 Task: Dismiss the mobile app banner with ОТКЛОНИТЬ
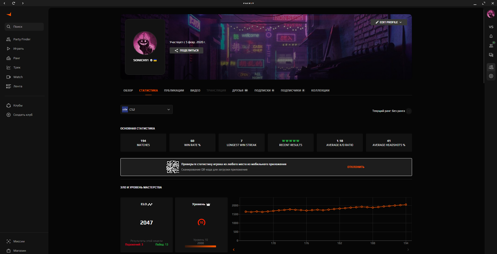pos(356,167)
